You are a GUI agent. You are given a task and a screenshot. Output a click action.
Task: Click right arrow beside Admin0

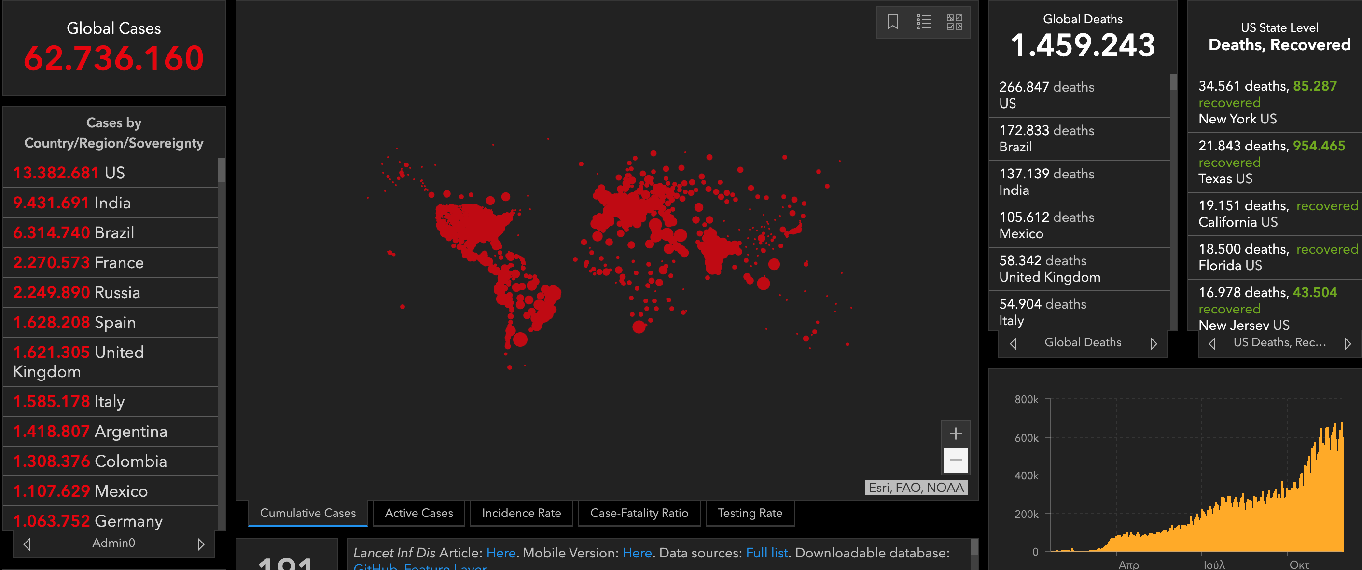[200, 543]
